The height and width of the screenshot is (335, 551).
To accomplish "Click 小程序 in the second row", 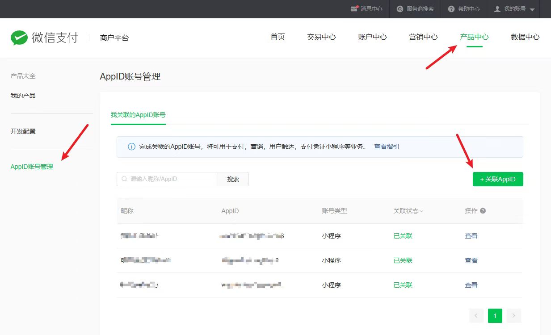I will coord(331,260).
